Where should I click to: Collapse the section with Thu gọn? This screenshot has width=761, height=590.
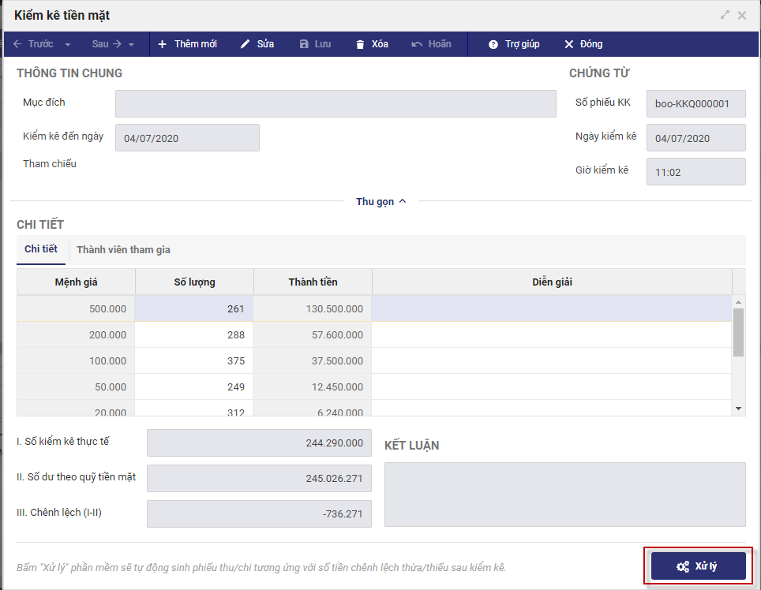(381, 201)
